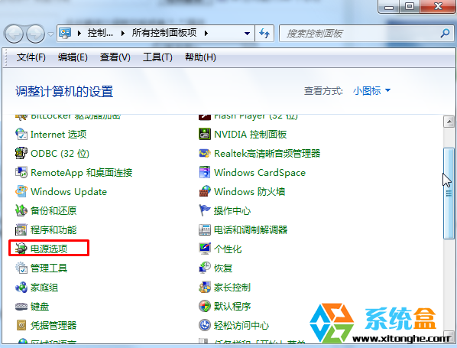Image resolution: width=457 pixels, height=348 pixels.
Task: Open the 文件(F) menu
Action: pyautogui.click(x=31, y=57)
